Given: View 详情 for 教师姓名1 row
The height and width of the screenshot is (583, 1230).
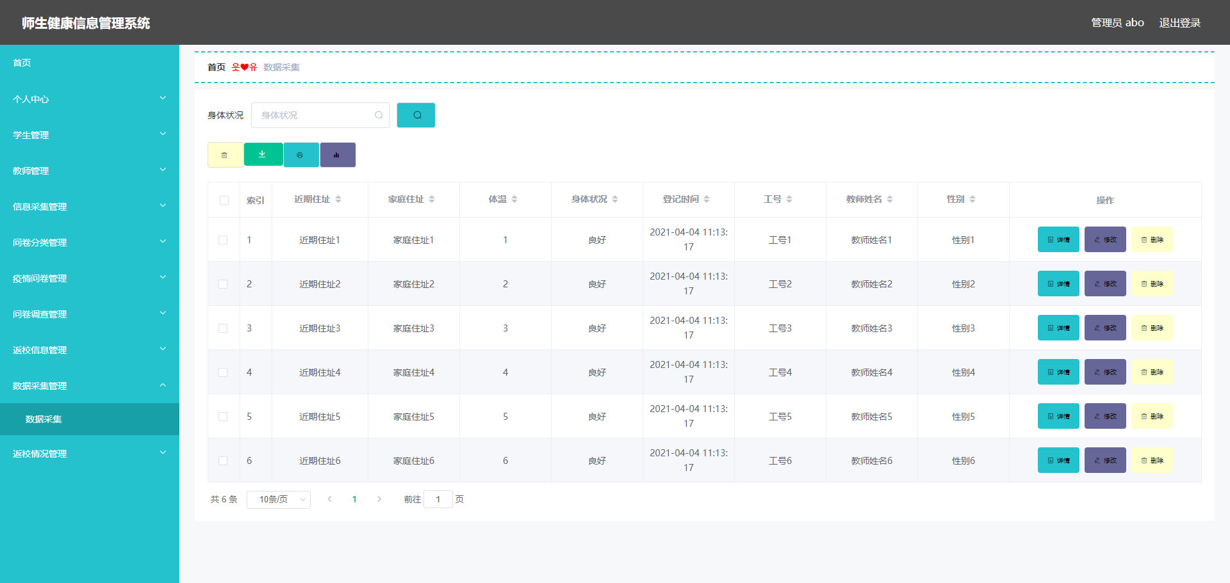Looking at the screenshot, I should (1058, 239).
